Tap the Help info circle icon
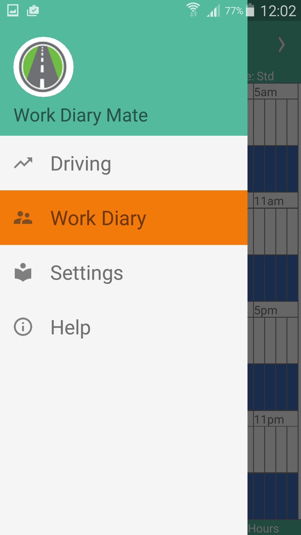This screenshot has height=535, width=301. (x=23, y=327)
